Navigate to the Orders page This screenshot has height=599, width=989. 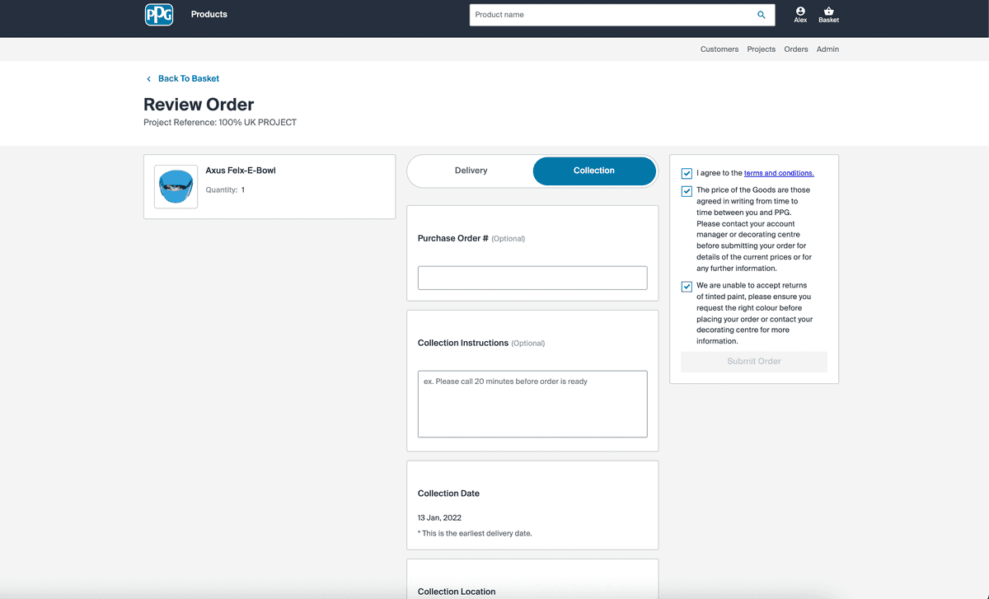click(x=795, y=49)
